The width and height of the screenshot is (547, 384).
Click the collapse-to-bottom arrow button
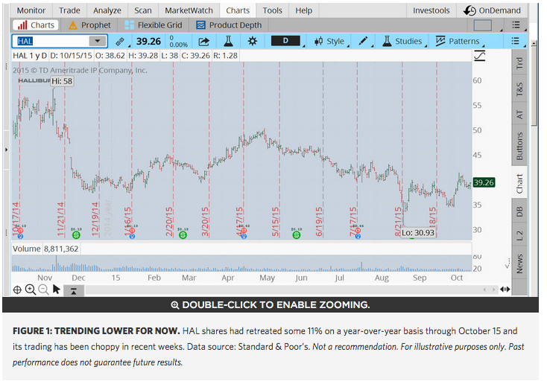coord(74,291)
